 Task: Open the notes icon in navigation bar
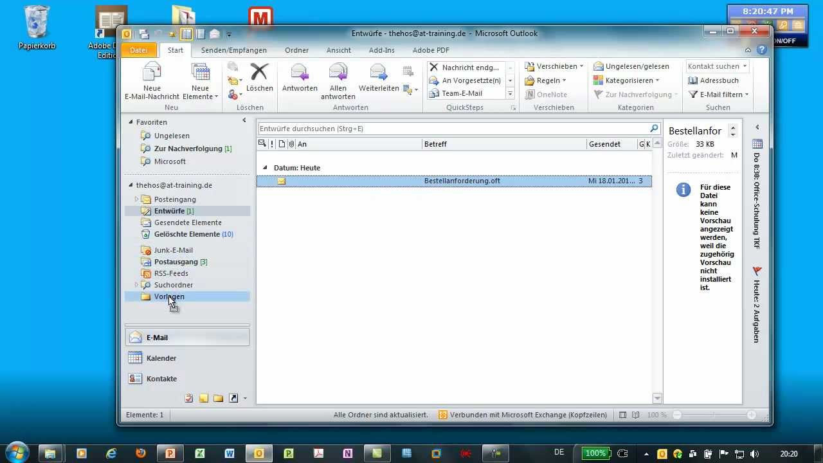204,398
